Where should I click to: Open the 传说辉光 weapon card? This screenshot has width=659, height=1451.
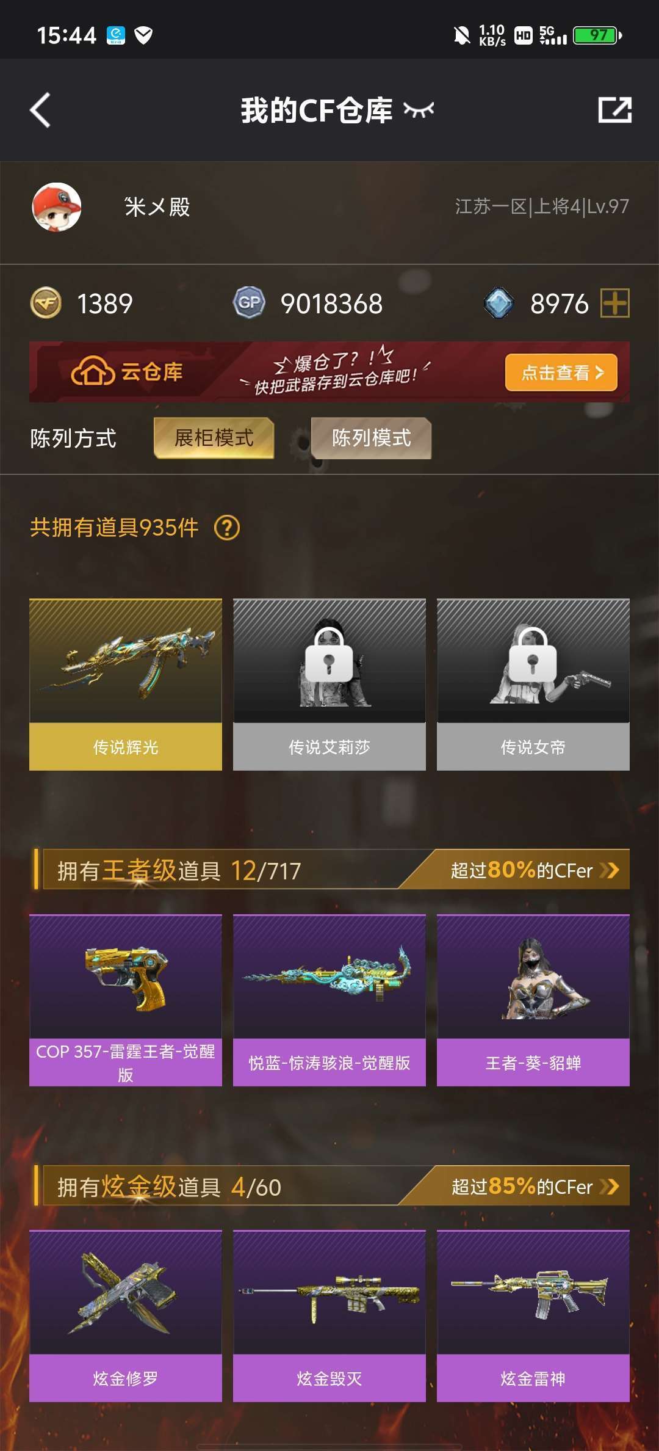pyautogui.click(x=126, y=685)
